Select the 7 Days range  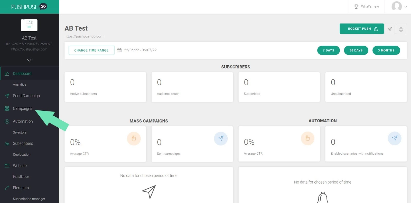point(329,50)
